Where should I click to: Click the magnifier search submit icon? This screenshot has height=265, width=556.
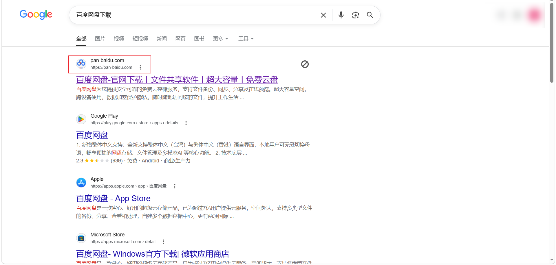pos(370,15)
